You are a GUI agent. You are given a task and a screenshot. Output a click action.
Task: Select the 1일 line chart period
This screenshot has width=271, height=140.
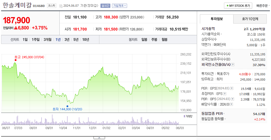pos(25,39)
